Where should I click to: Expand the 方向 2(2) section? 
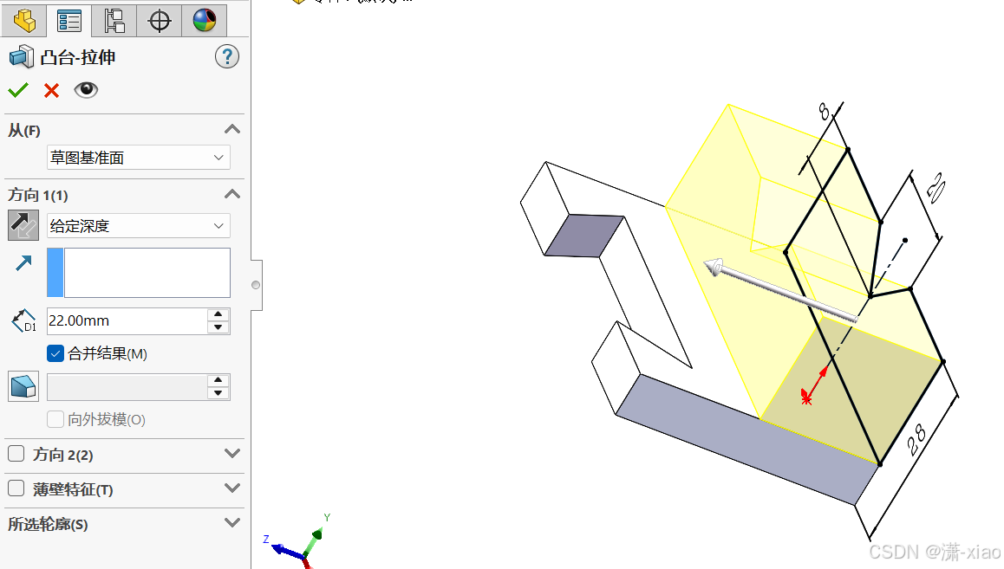click(x=232, y=454)
